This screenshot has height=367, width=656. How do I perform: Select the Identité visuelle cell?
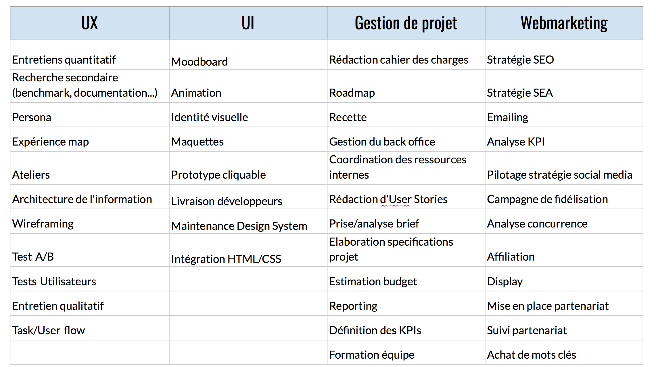(x=248, y=115)
